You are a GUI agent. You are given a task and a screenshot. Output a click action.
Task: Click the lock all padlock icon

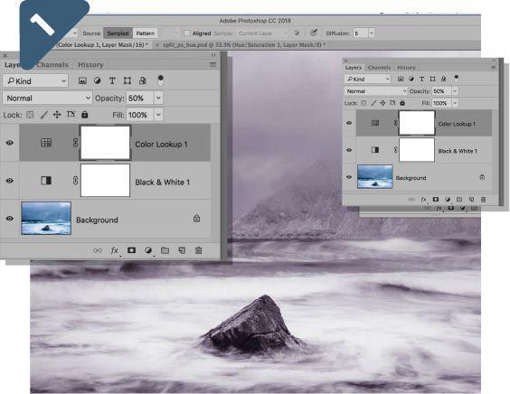pos(85,115)
